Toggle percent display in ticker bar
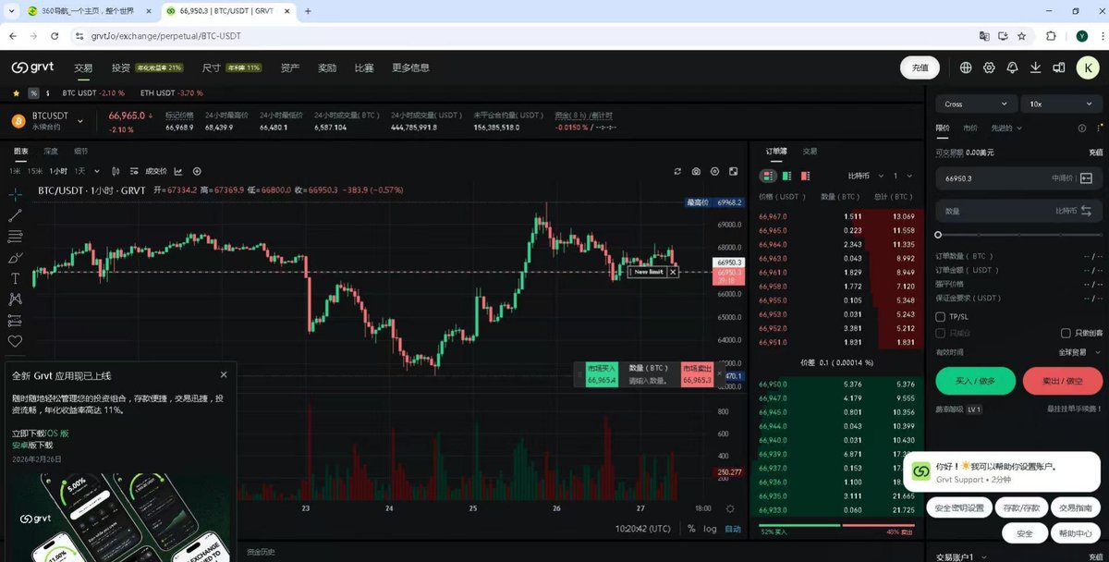1109x562 pixels. 33,93
